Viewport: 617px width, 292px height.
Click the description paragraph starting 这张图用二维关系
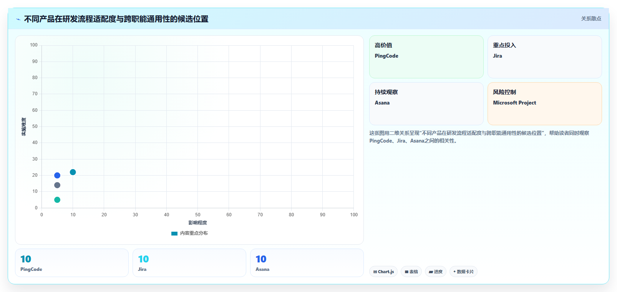[479, 137]
